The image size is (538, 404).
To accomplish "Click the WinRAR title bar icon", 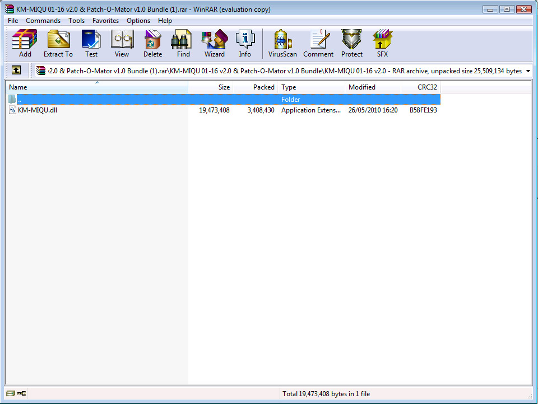I will [x=10, y=10].
